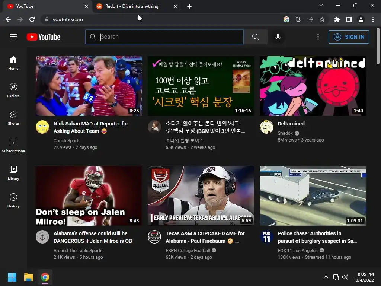
Task: Share this page via share icon
Action: [x=310, y=19]
